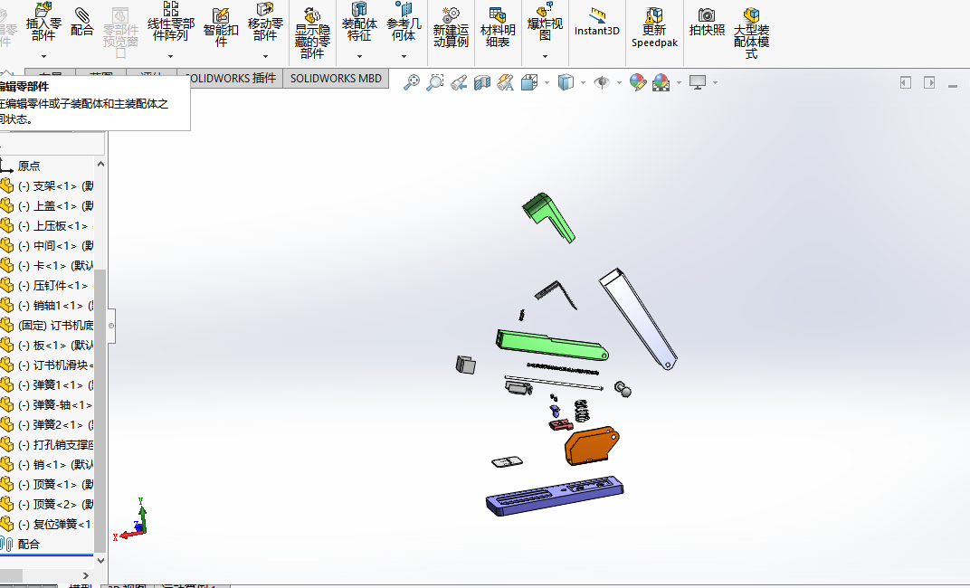Image resolution: width=970 pixels, height=588 pixels.
Task: Open dropdown arrow under 参考几何体
Action: click(x=404, y=56)
